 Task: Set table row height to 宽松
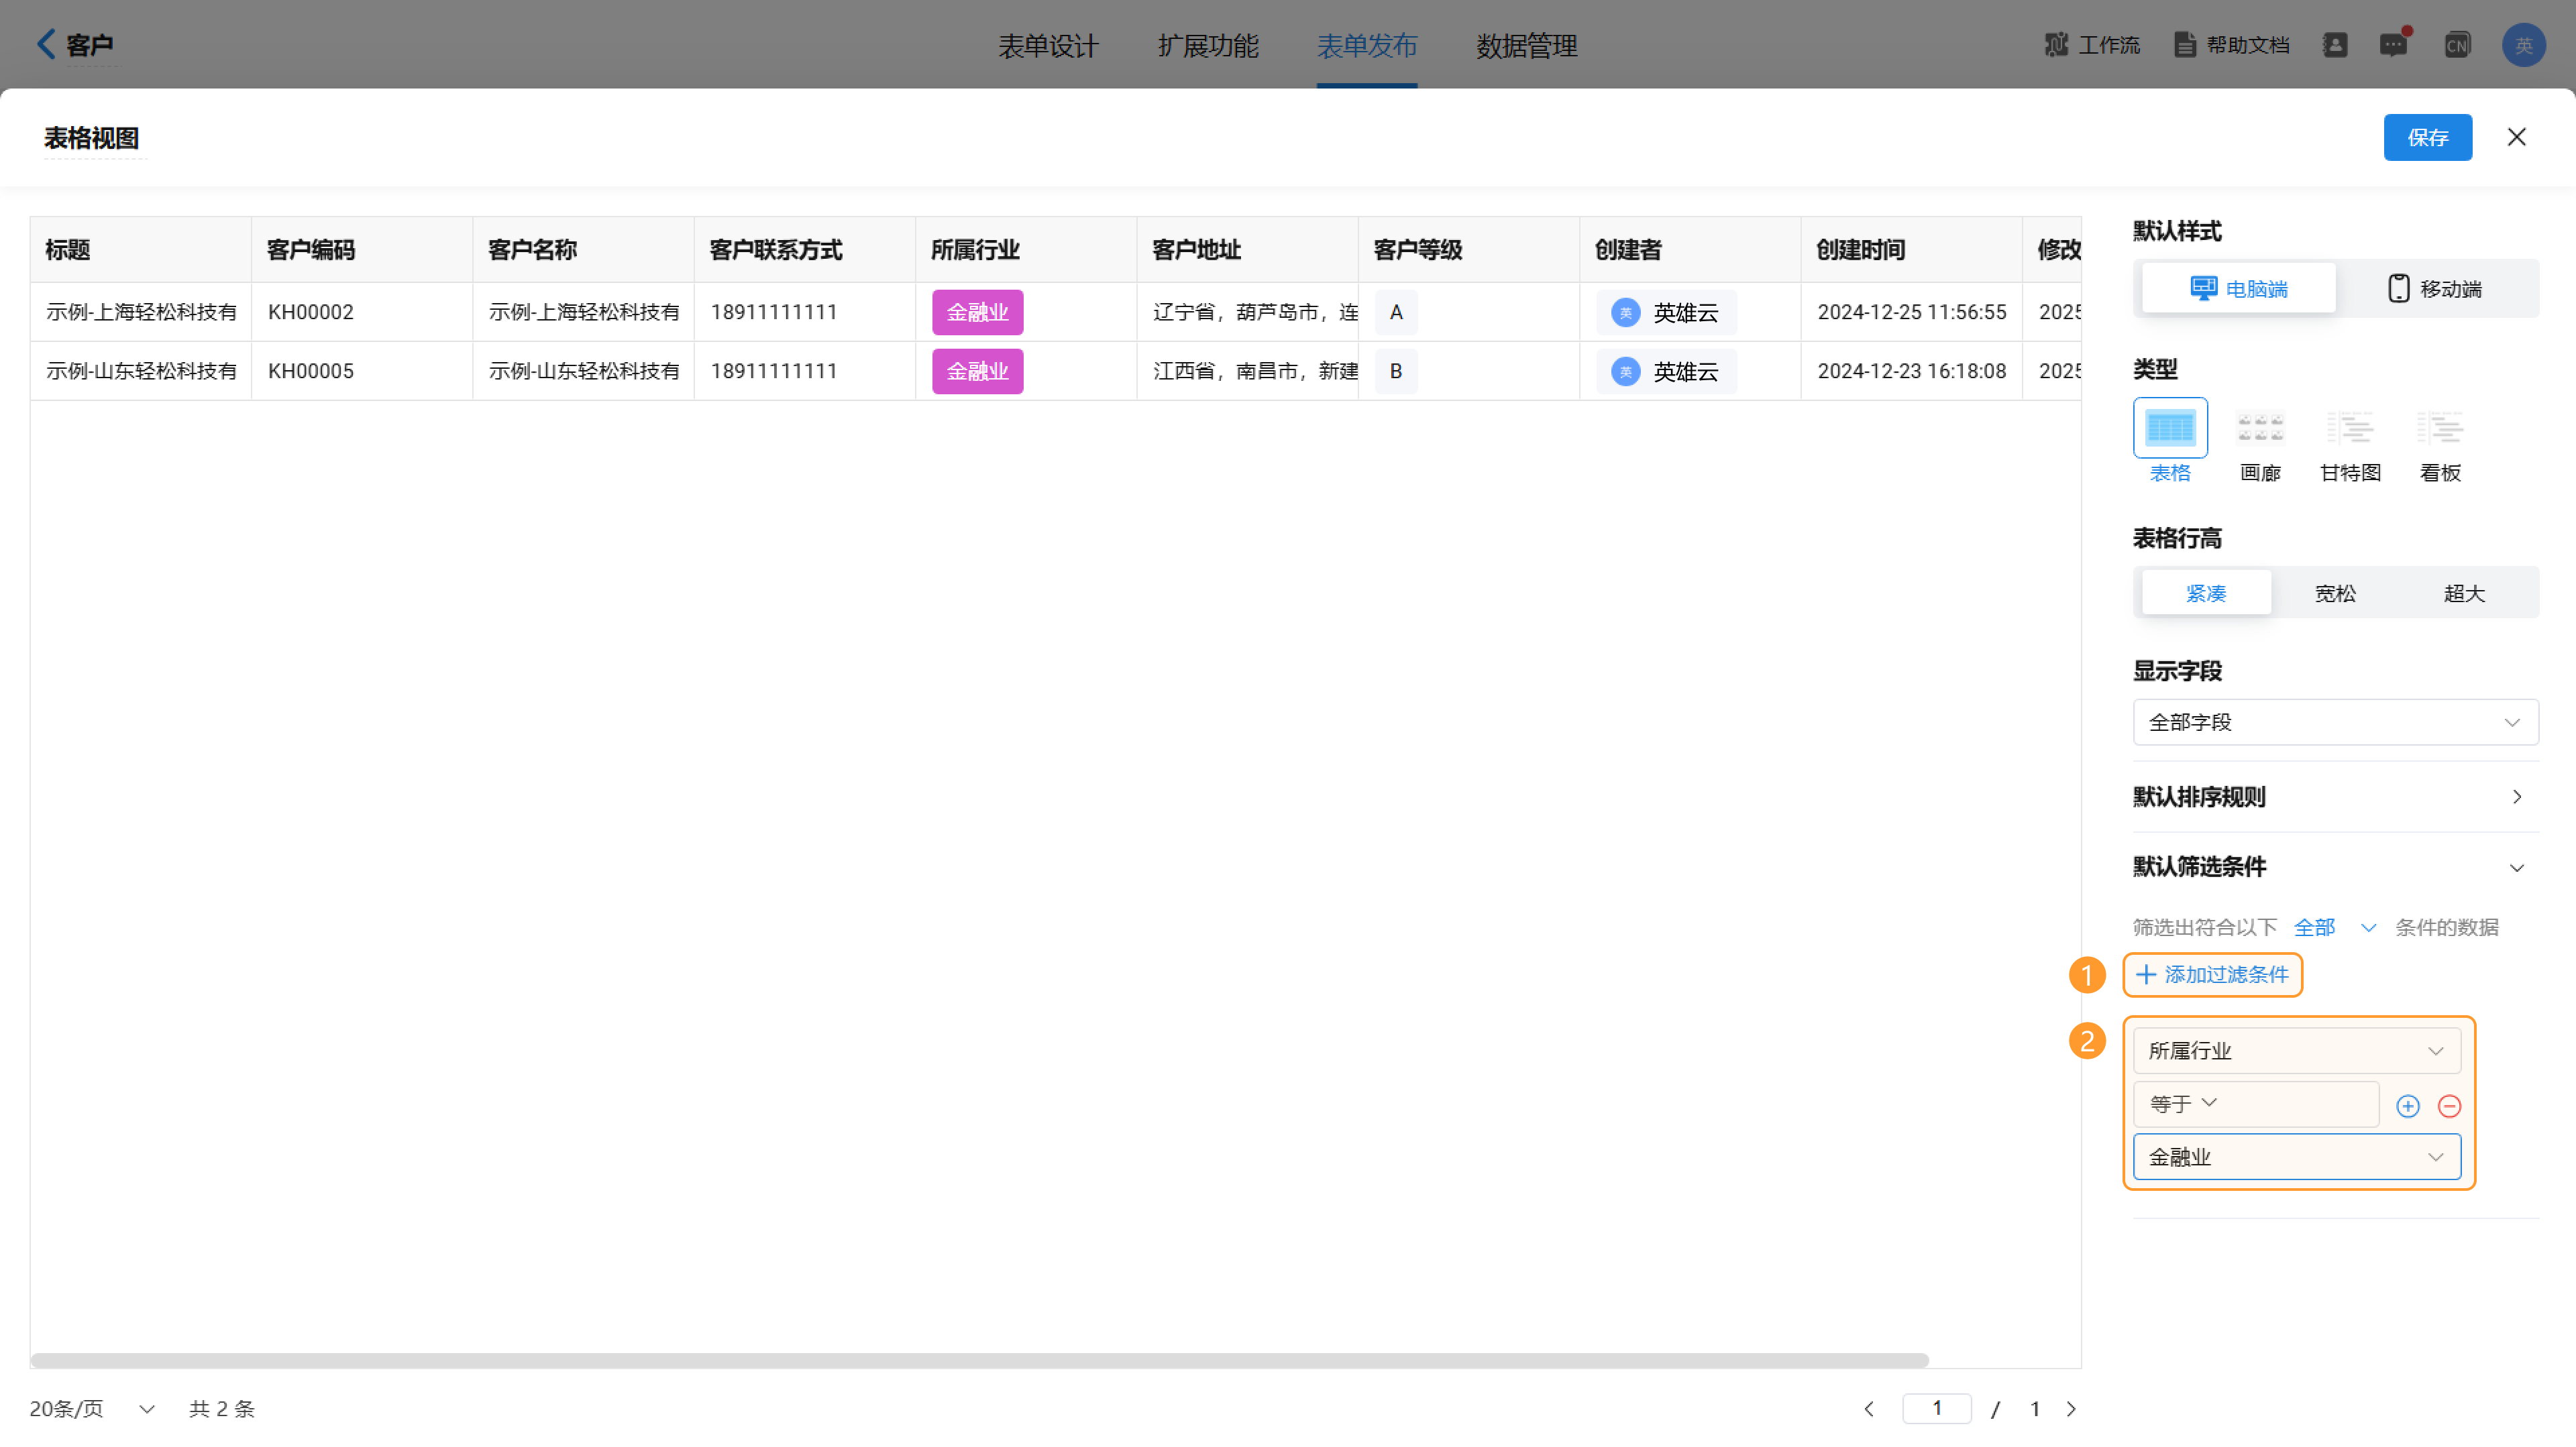(2335, 593)
